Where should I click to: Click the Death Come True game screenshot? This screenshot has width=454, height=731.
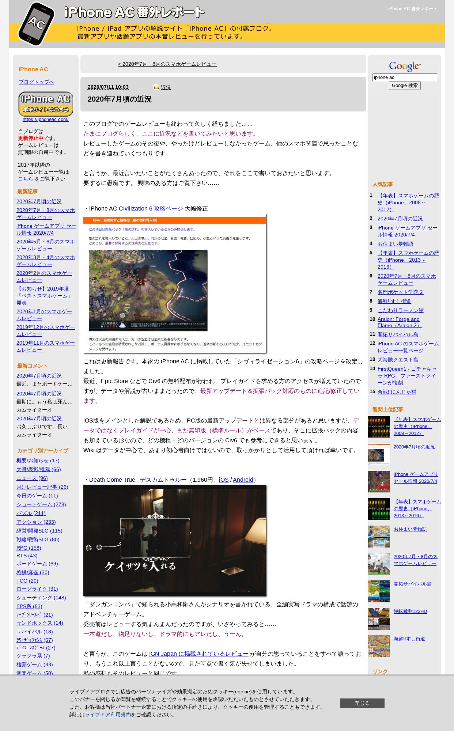point(175,541)
